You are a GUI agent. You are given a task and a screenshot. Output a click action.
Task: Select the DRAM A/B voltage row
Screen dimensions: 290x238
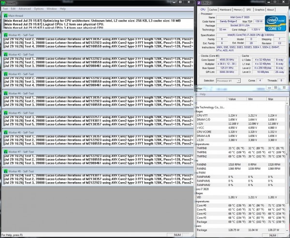pos(240,136)
